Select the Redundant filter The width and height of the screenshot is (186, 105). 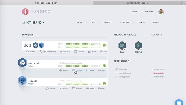pyautogui.click(x=121, y=69)
